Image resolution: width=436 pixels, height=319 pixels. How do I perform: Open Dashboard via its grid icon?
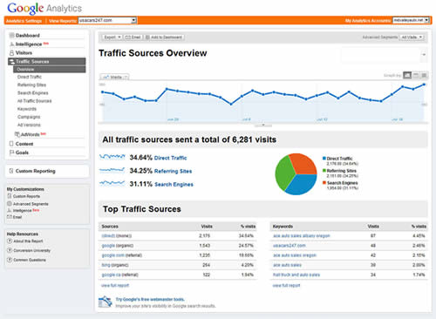click(11, 36)
